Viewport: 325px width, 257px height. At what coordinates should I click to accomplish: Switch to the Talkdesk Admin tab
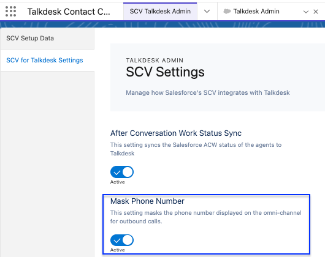click(256, 12)
